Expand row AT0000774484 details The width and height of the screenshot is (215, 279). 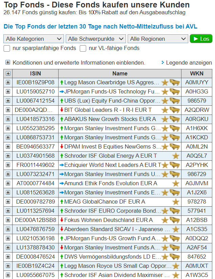pos(8,183)
